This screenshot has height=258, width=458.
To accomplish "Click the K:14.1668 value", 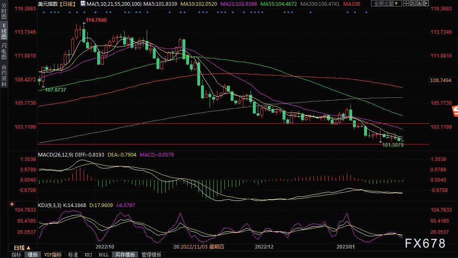I will point(75,205).
